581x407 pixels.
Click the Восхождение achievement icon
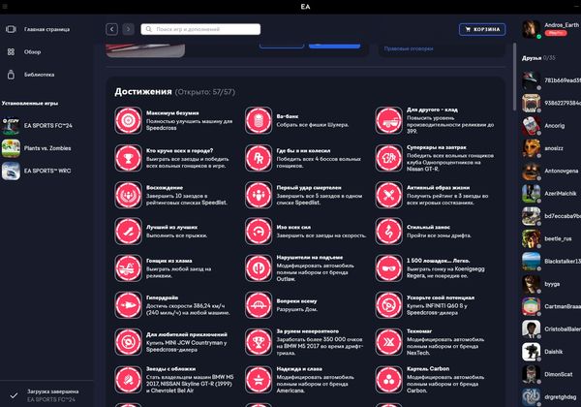pyautogui.click(x=128, y=195)
